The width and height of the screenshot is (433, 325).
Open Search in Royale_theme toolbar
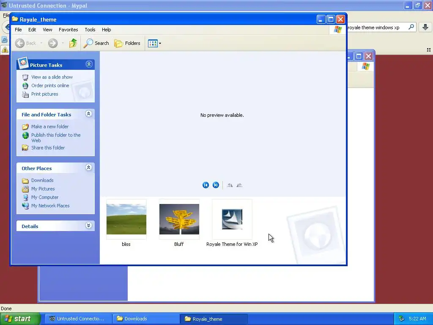click(x=96, y=43)
